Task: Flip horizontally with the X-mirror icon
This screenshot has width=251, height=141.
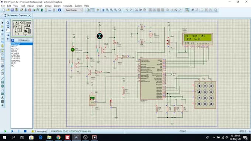Action: pos(8,35)
